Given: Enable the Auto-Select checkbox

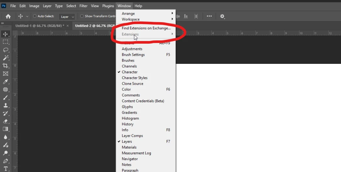Looking at the screenshot, I should point(35,16).
